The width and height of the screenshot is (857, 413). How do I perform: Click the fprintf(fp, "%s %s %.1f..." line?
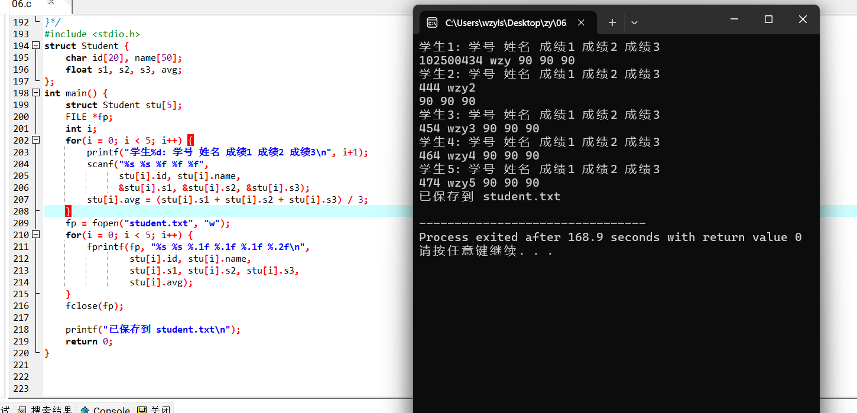[199, 246]
